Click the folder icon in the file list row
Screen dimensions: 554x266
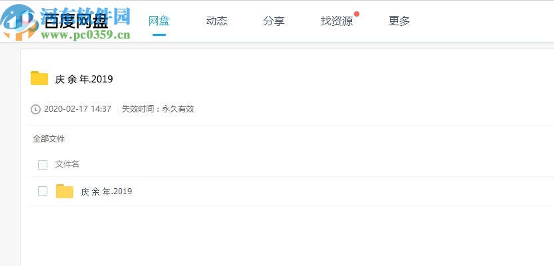65,192
